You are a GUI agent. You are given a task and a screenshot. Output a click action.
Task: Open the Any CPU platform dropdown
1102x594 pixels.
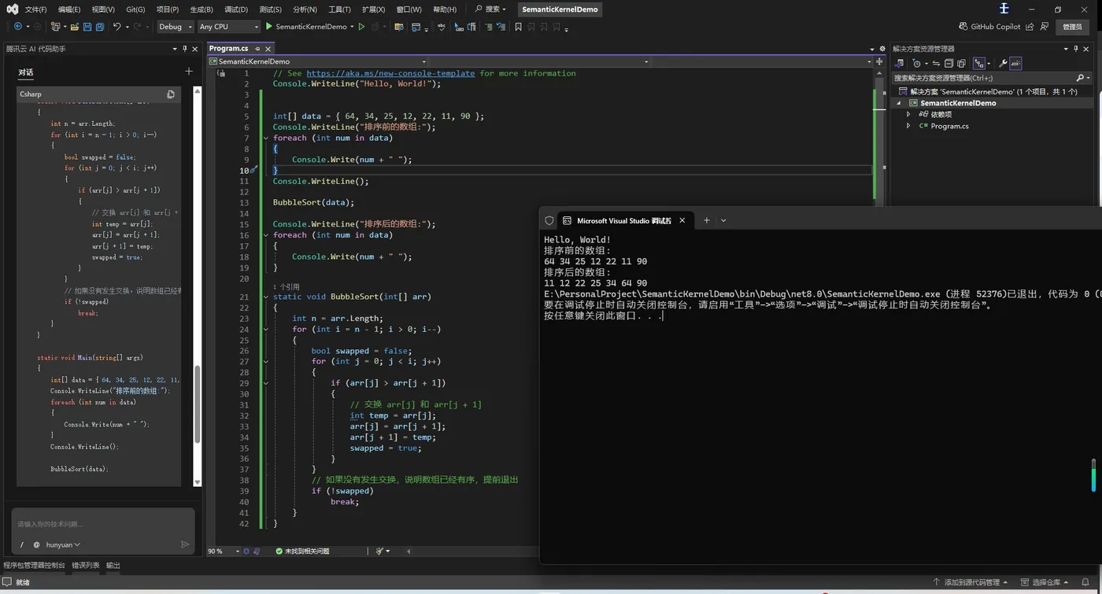click(228, 27)
